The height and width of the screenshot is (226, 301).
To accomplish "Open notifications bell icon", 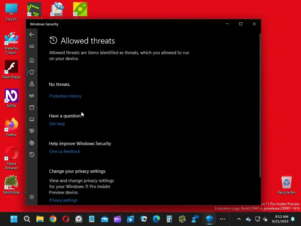I will pyautogui.click(x=293, y=219).
